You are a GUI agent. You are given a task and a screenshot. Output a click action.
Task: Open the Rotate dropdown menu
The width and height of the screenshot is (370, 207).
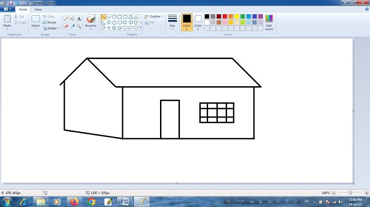(x=51, y=28)
